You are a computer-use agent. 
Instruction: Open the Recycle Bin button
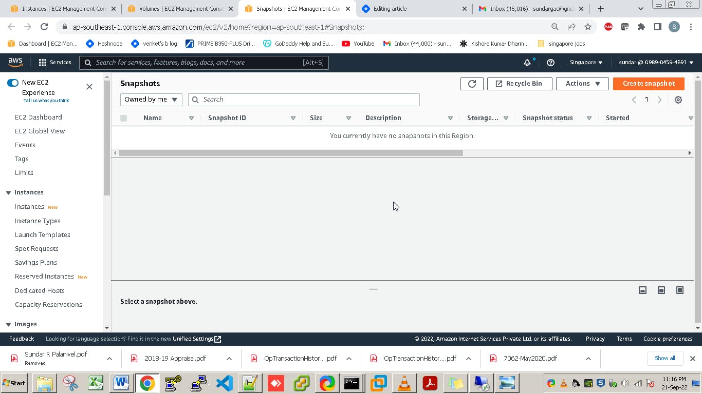click(x=520, y=84)
